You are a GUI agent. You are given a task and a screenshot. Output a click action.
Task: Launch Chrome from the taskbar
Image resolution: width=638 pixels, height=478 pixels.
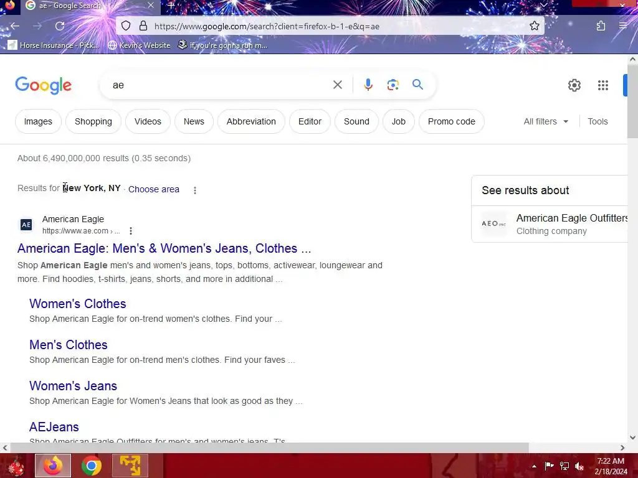click(92, 466)
